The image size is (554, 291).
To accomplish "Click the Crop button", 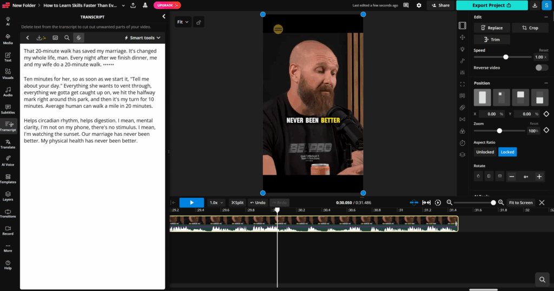I will click(x=530, y=28).
